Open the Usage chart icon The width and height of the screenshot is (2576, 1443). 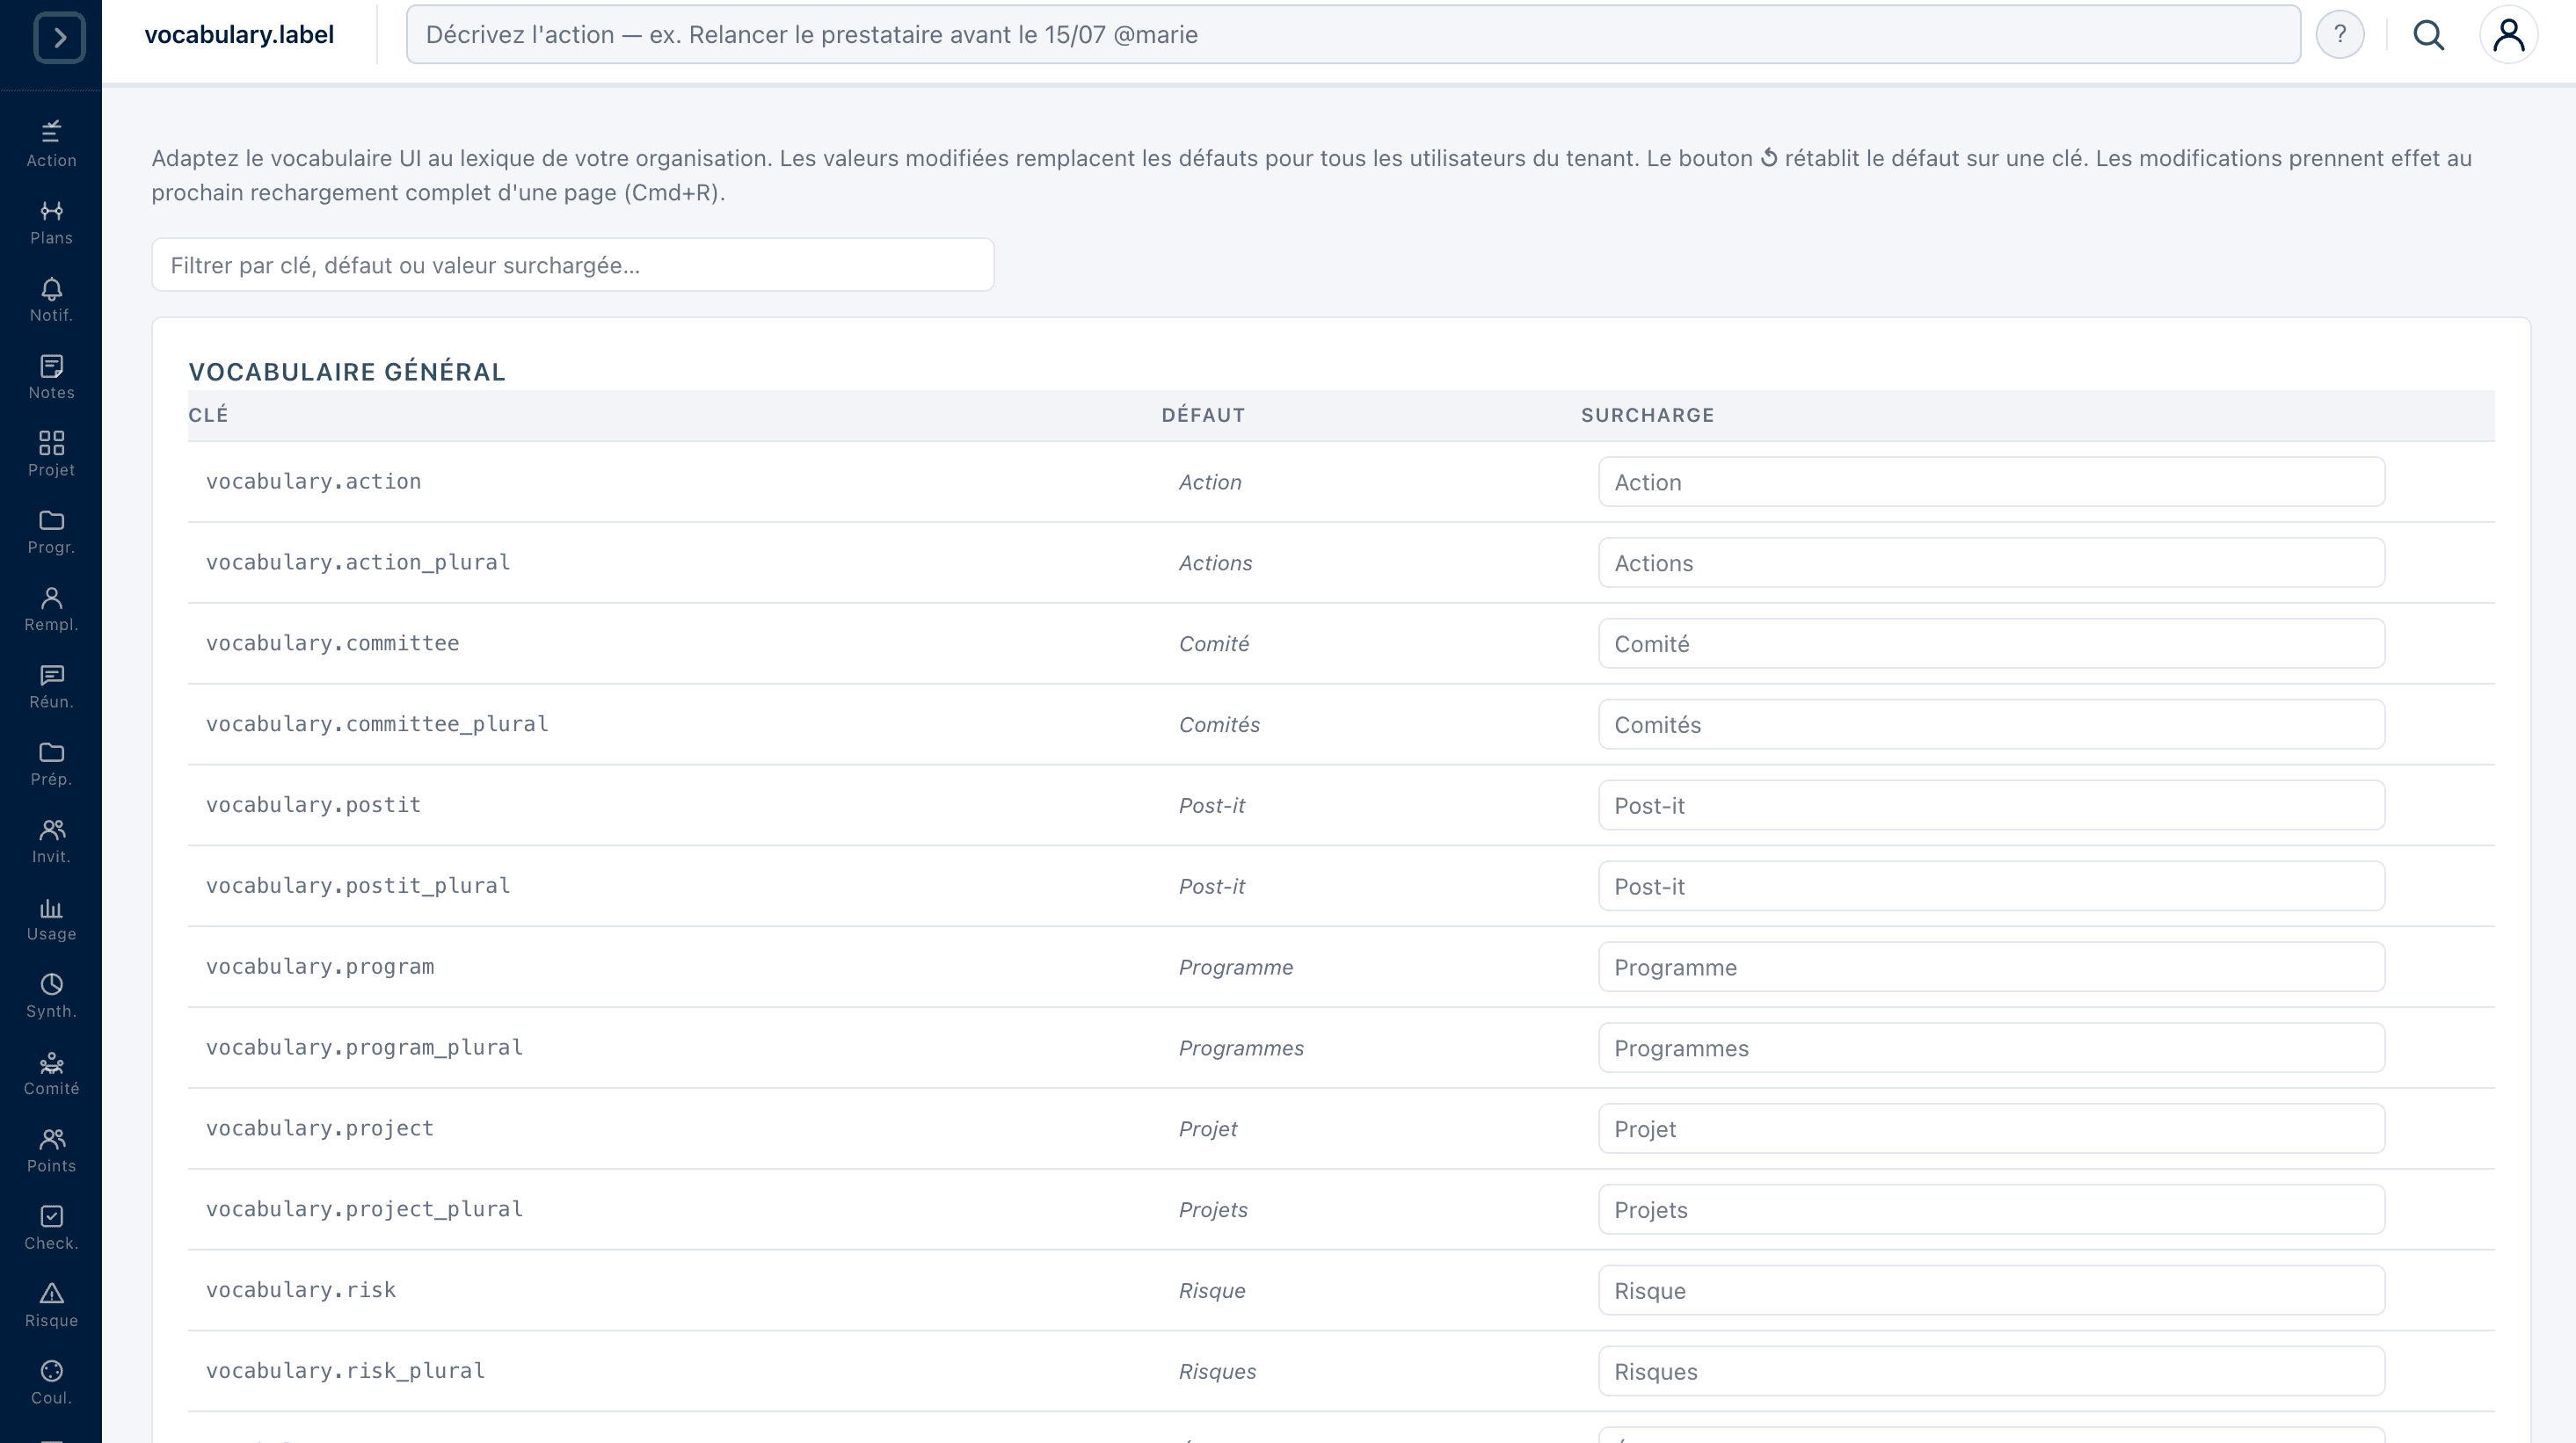click(51, 918)
